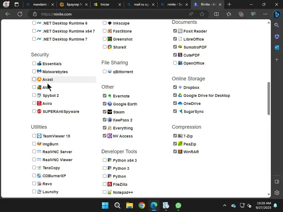Refresh the current page
Viewport: 283px width, 212px height.
tap(20, 14)
